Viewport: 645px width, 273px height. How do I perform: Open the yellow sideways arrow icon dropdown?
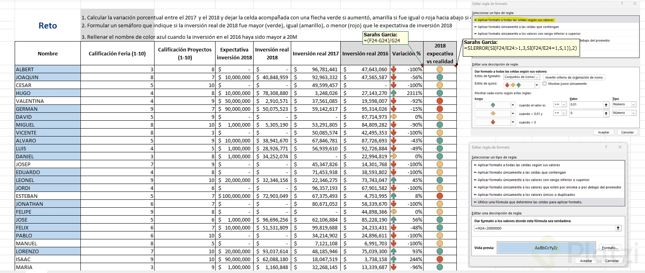click(x=513, y=114)
